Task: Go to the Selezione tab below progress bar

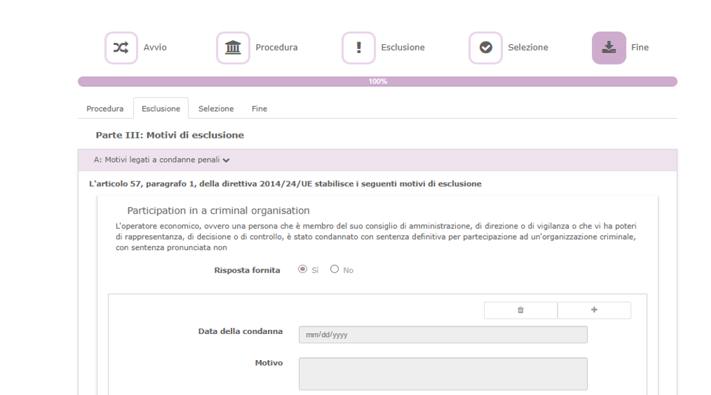Action: [216, 109]
